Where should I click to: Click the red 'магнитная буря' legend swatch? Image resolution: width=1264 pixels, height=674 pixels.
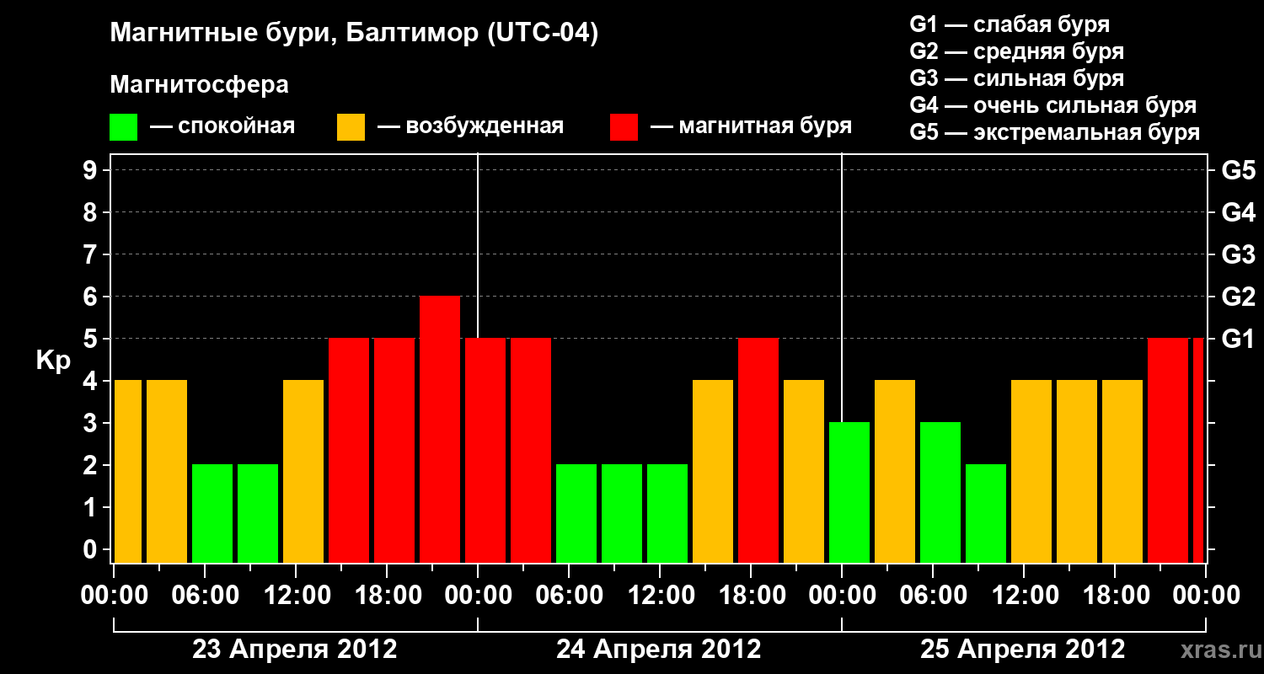624,127
